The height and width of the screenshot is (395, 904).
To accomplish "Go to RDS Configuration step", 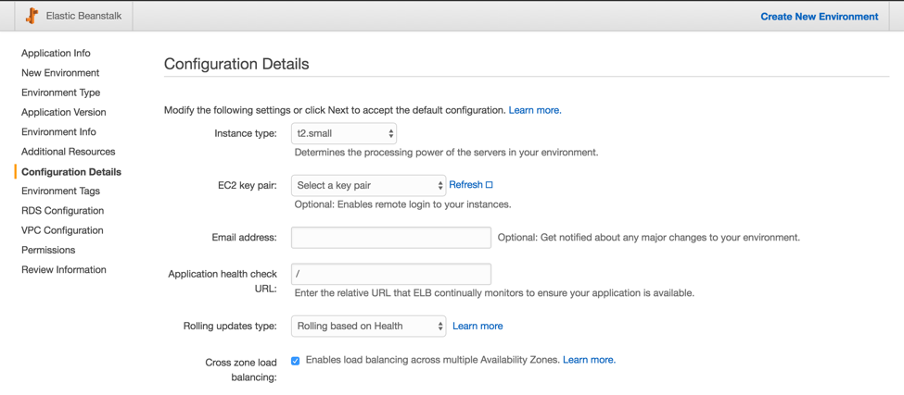I will click(x=63, y=210).
